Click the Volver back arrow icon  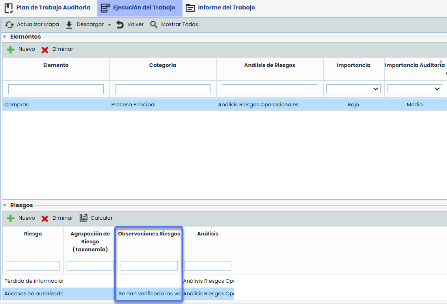[120, 24]
